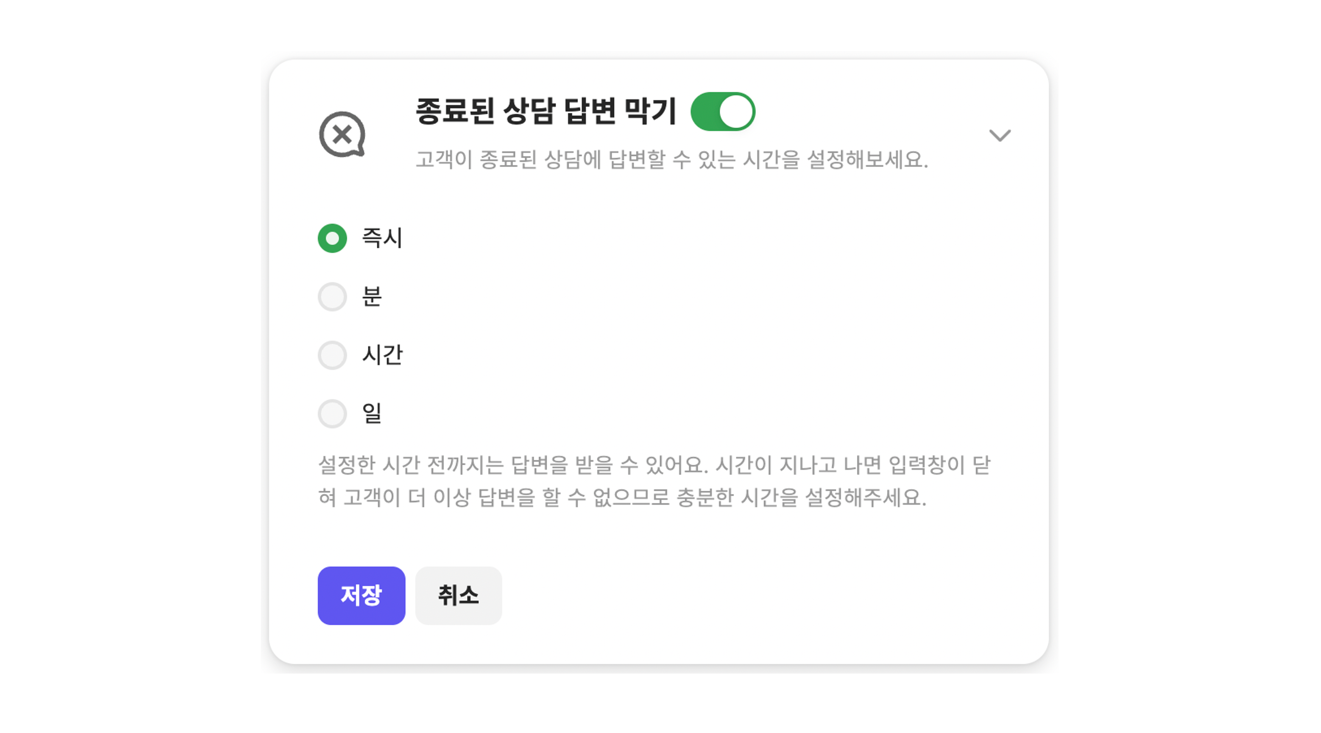
Task: Disable the 종료된 상담 답변 막기 toggle
Action: click(x=723, y=111)
